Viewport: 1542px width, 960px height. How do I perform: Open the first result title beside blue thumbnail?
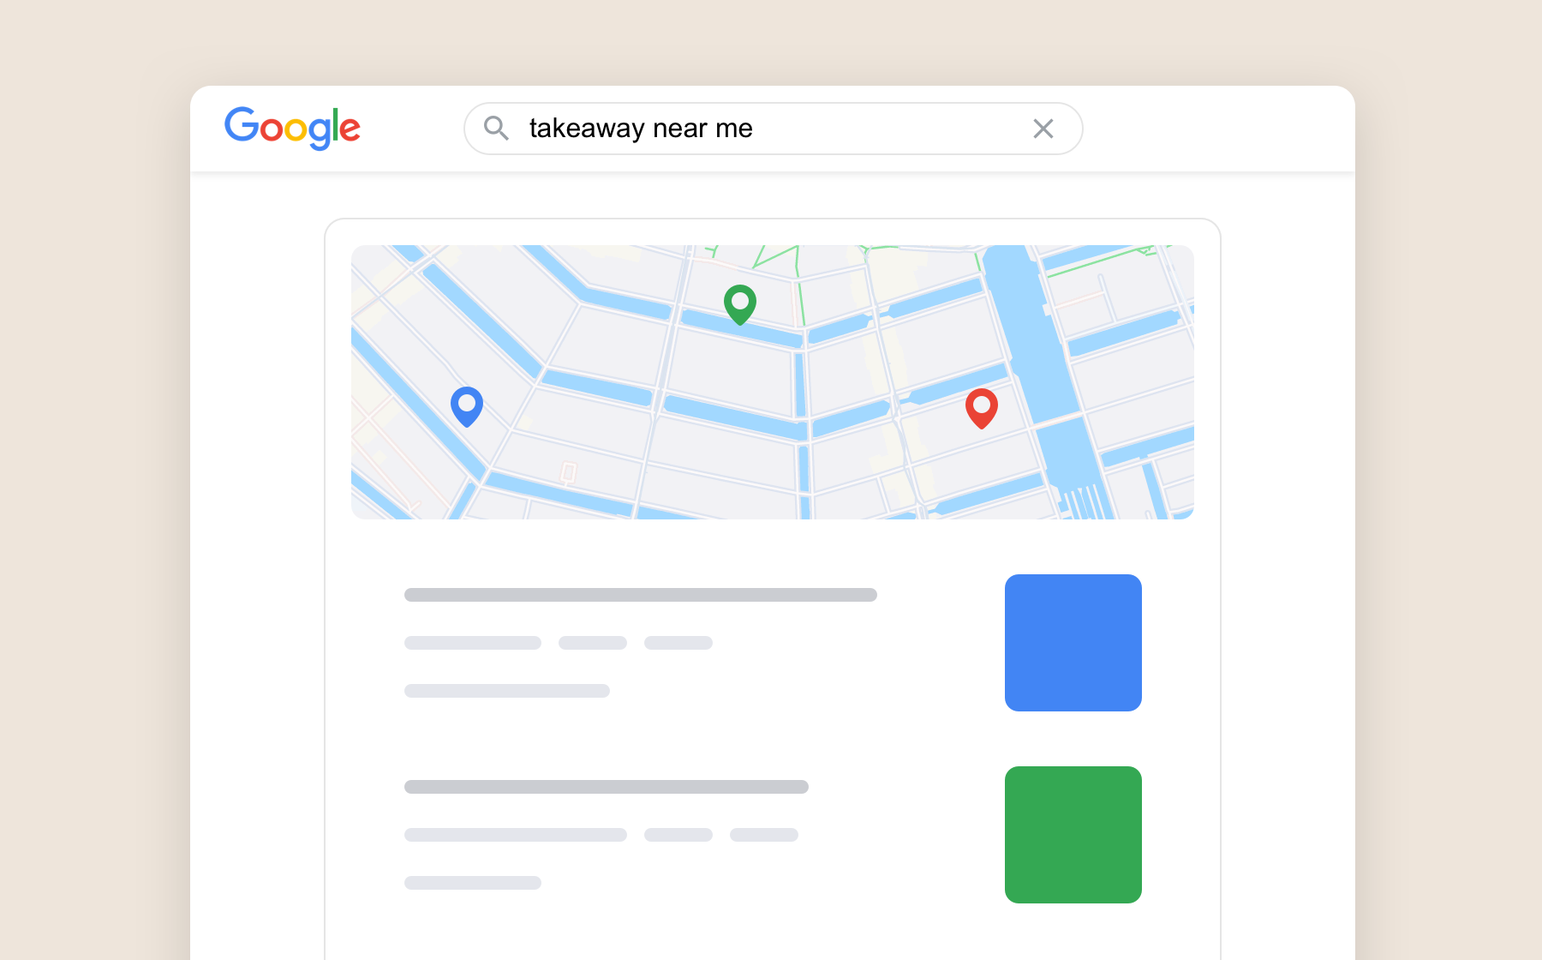pos(640,595)
